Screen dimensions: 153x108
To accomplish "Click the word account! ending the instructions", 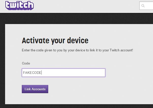I will 127,50.
